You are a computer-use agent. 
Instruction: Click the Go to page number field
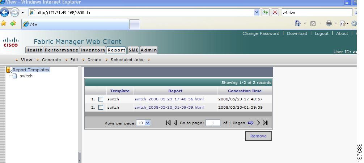pyautogui.click(x=213, y=123)
